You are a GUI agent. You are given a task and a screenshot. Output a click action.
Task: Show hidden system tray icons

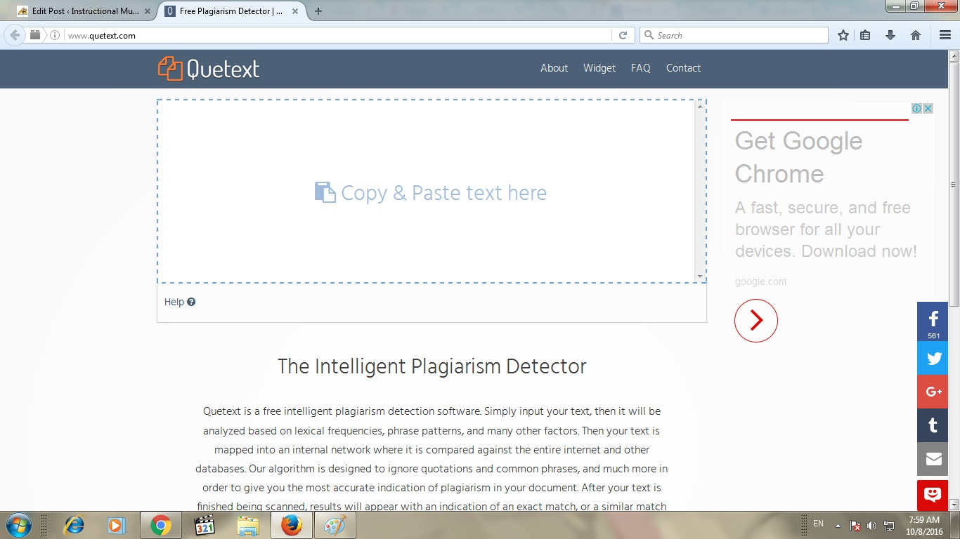(838, 525)
